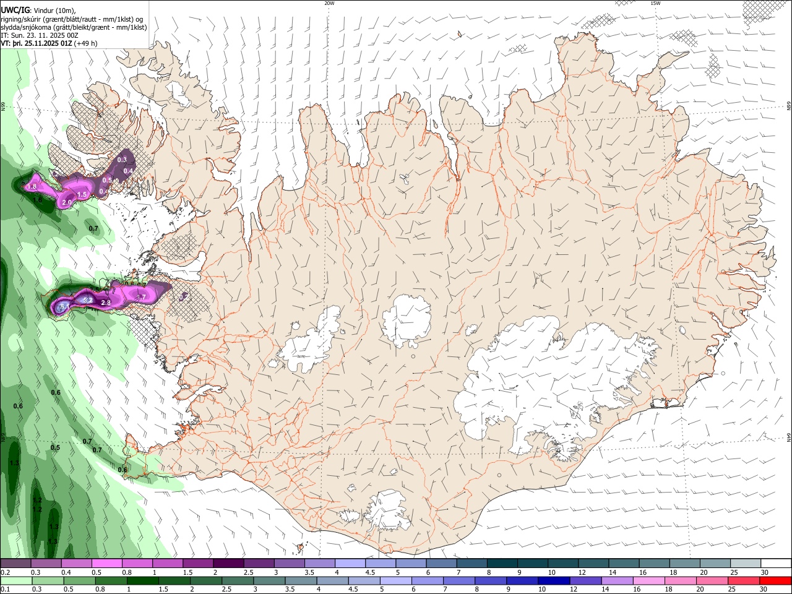Click the light pink rain swatch between 16 and 18
Image resolution: width=792 pixels, height=594 pixels.
(x=650, y=581)
